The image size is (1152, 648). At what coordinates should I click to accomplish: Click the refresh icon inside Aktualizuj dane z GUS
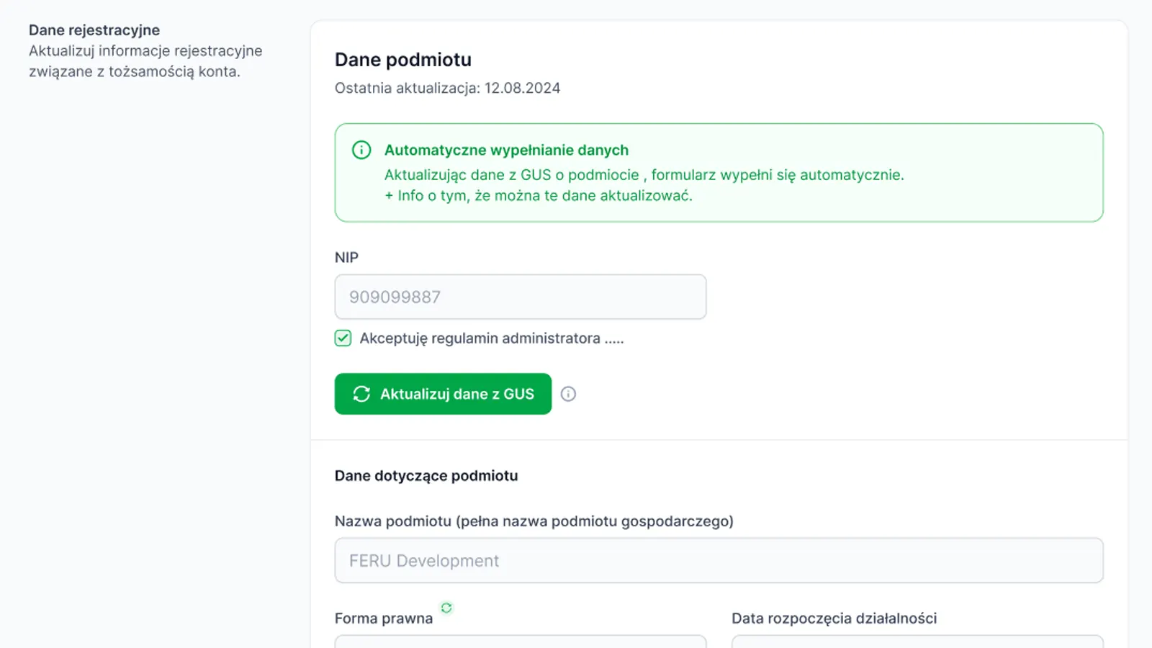(x=361, y=394)
